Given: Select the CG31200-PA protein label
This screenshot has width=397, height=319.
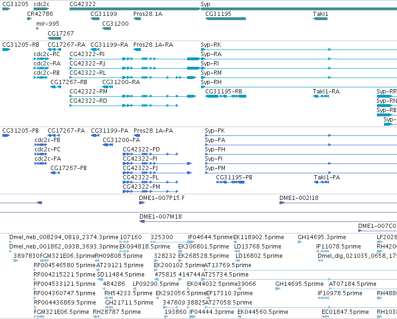Looking at the screenshot, I should (121, 140).
